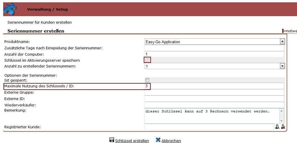This screenshot has height=147, width=297.
Task: Click the save disk icon
Action: tap(112, 140)
